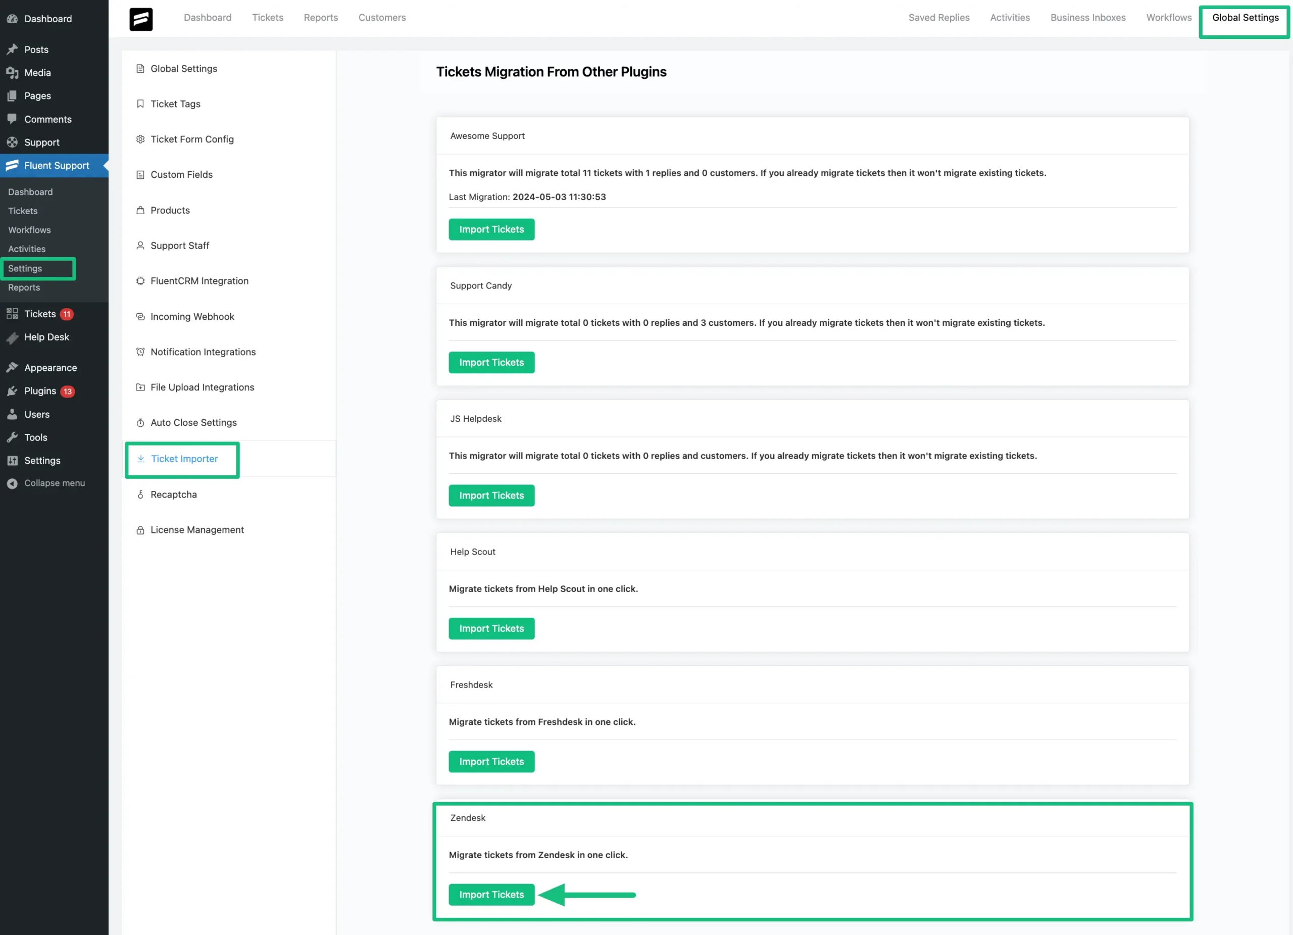The width and height of the screenshot is (1293, 935).
Task: Import tickets from Freshdesk
Action: click(x=491, y=762)
